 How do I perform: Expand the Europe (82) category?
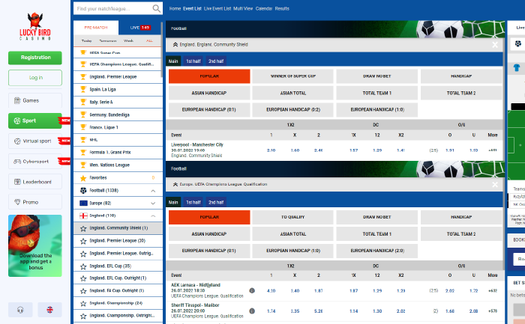tap(153, 203)
